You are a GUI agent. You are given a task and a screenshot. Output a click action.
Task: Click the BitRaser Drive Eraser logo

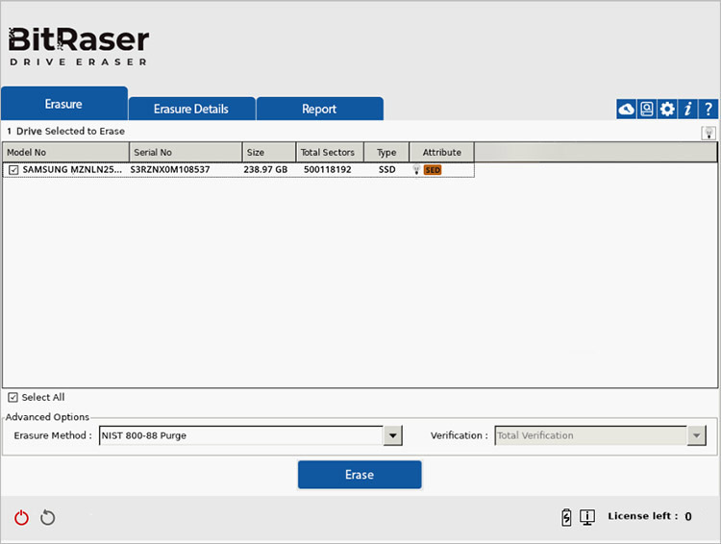[x=79, y=46]
